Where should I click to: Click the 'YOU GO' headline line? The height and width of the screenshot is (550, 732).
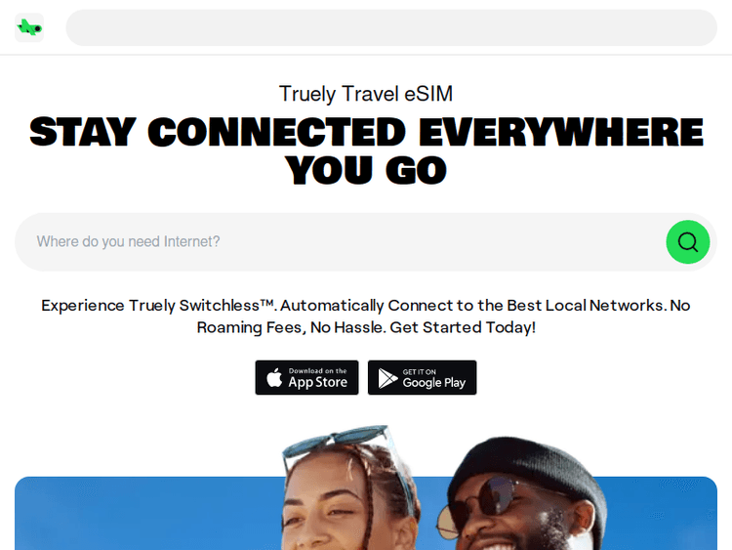(366, 170)
